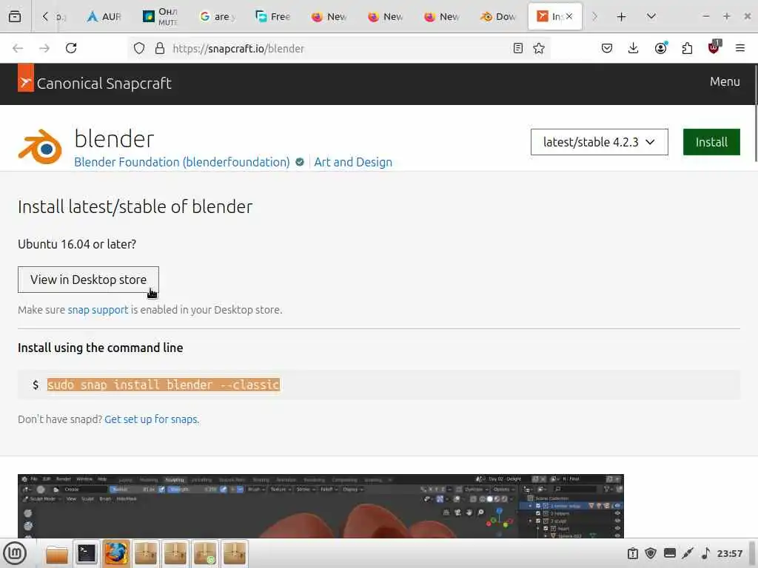The height and width of the screenshot is (568, 758).
Task: Open the Snapcraft Menu
Action: 725,81
